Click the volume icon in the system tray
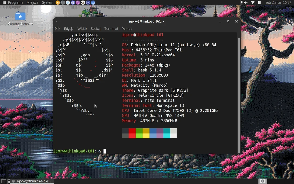The image size is (294, 184). [x=246, y=2]
